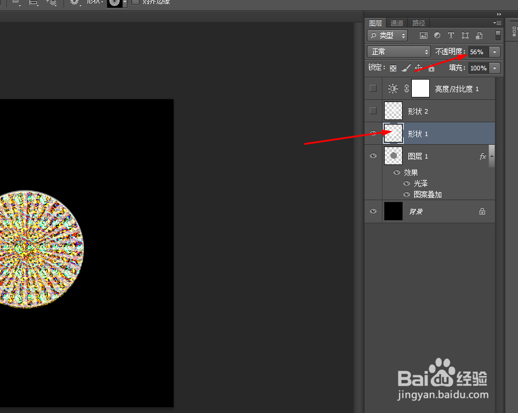This screenshot has width=518, height=413.
Task: Select the black 背景 layer thumbnail
Action: click(393, 211)
